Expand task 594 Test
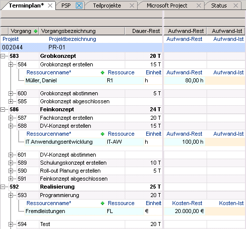This screenshot has width=246, height=229. 10,224
